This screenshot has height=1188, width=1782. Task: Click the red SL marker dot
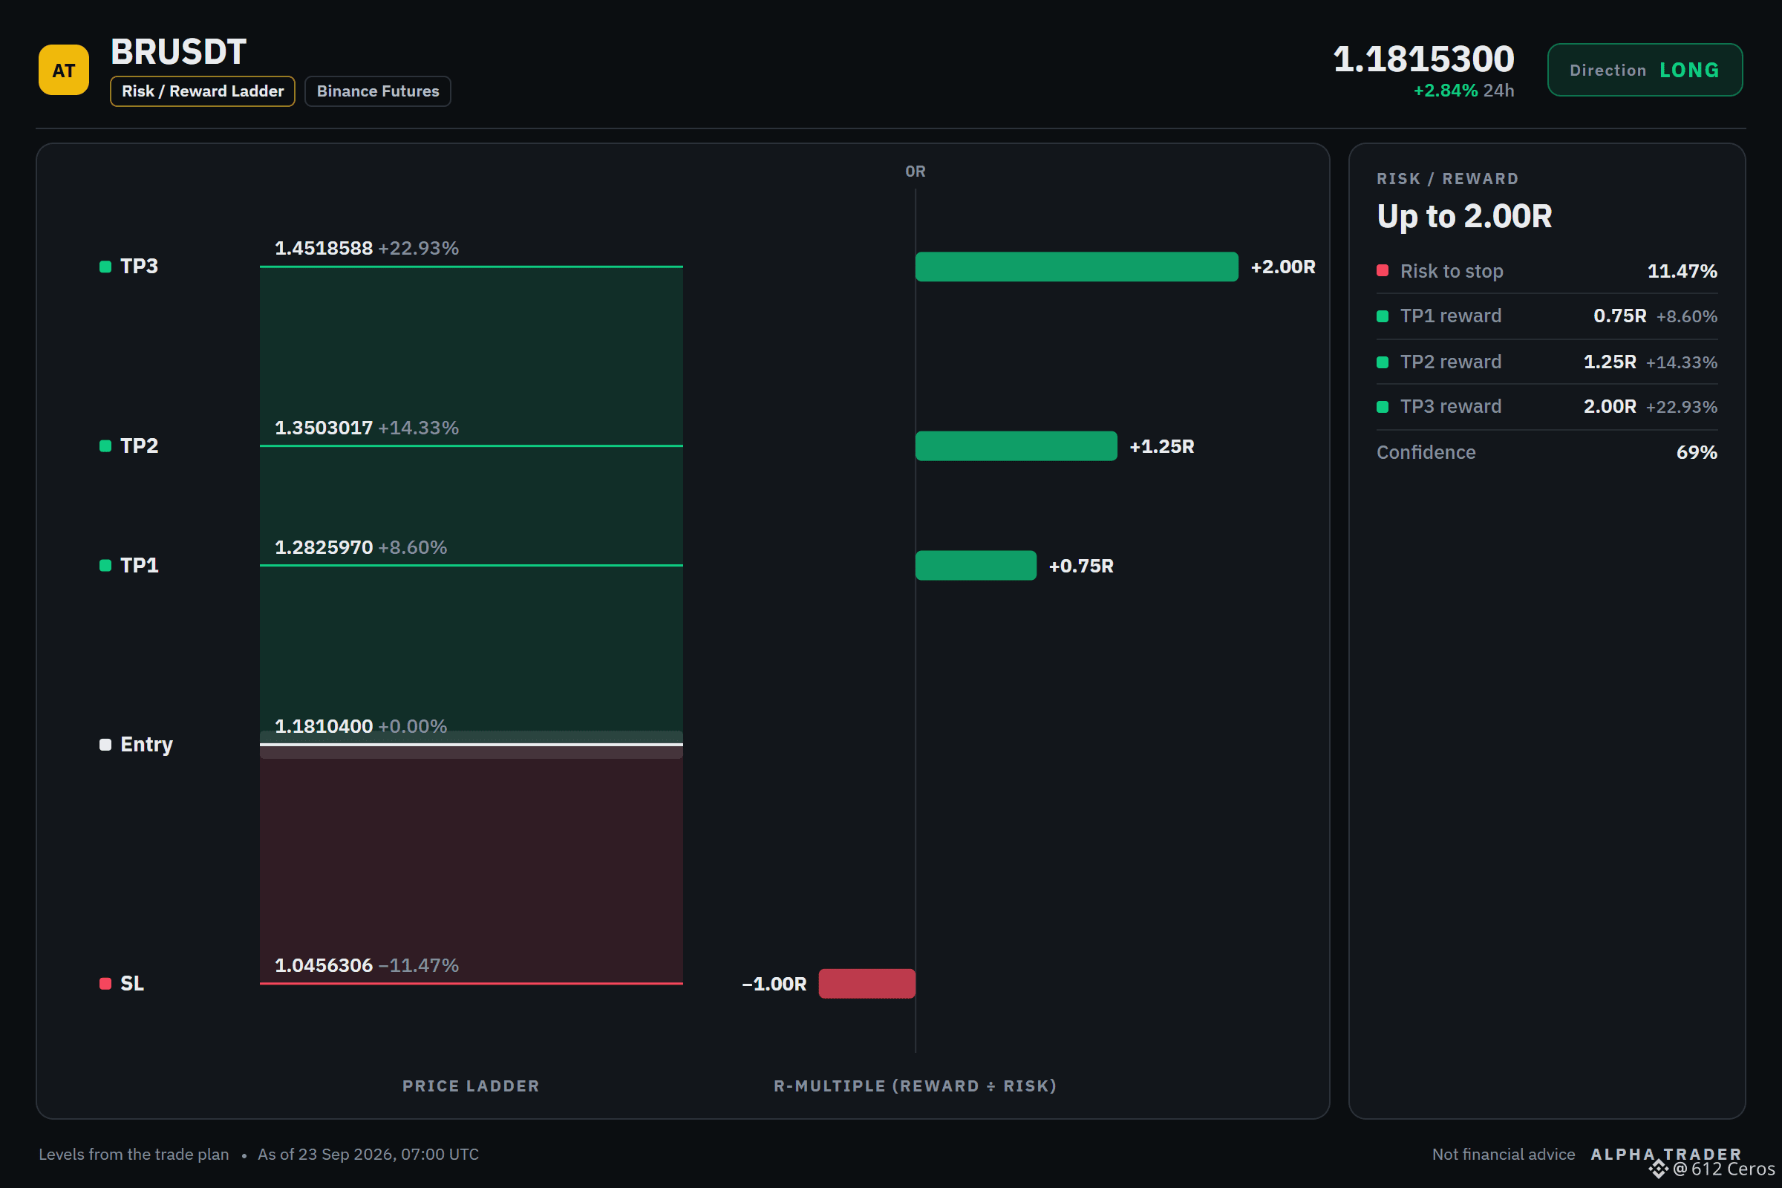coord(105,983)
